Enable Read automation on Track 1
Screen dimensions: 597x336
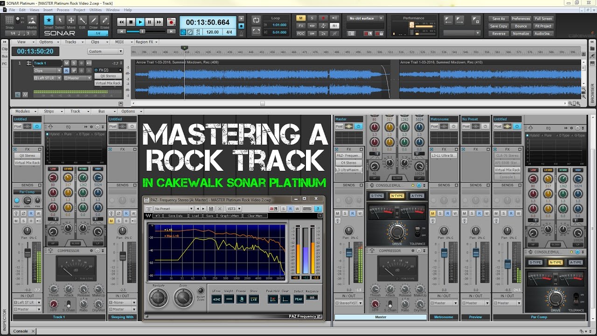click(66, 70)
